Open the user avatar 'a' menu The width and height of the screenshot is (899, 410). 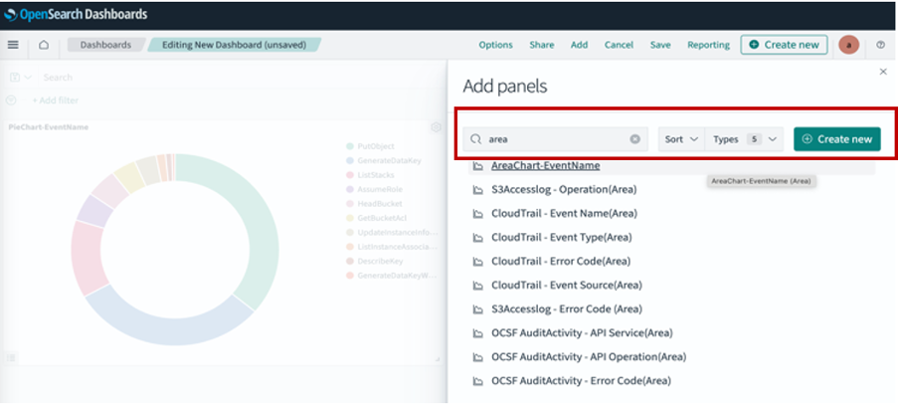(848, 45)
